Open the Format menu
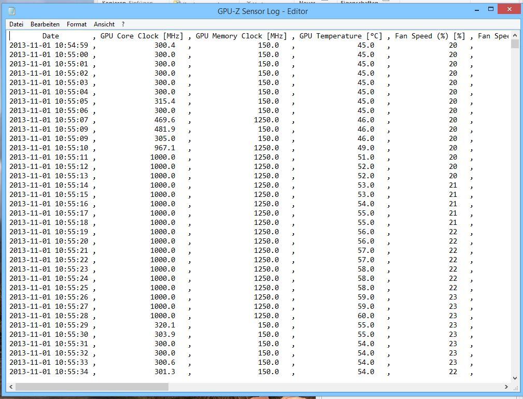This screenshot has height=399, width=523. pyautogui.click(x=76, y=24)
